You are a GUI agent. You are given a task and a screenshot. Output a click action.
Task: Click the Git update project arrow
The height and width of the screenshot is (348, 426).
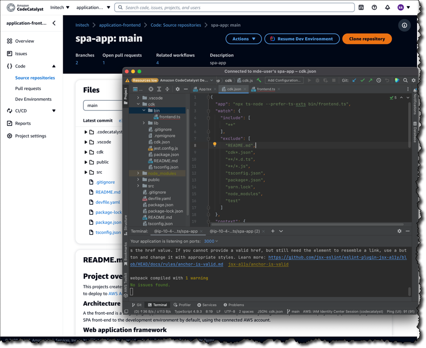[x=354, y=81]
